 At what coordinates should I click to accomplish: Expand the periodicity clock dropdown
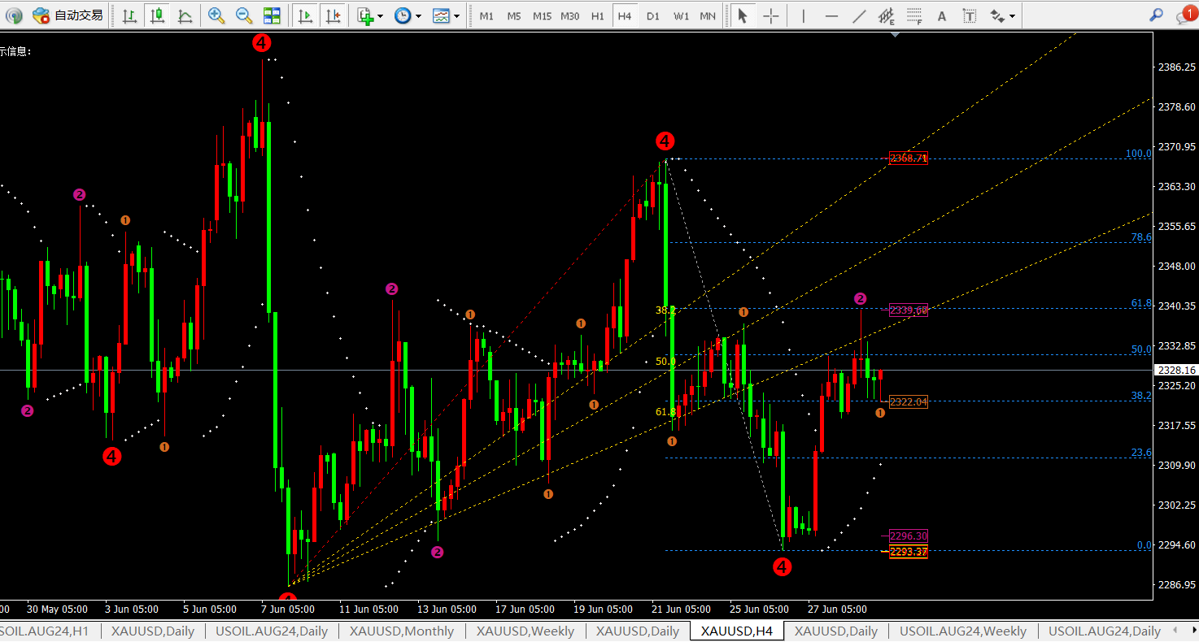pos(408,15)
